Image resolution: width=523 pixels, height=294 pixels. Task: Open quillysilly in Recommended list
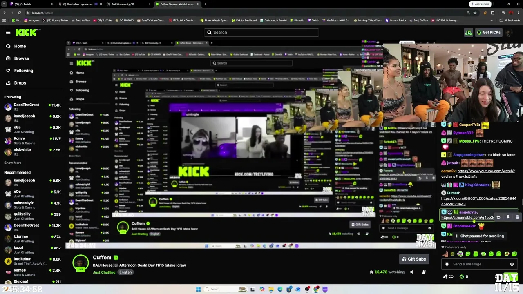(33, 216)
